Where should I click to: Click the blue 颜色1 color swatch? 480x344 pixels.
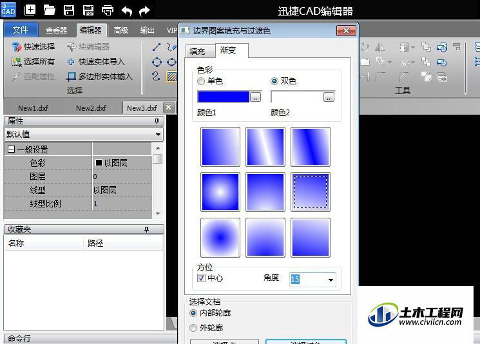pyautogui.click(x=224, y=97)
